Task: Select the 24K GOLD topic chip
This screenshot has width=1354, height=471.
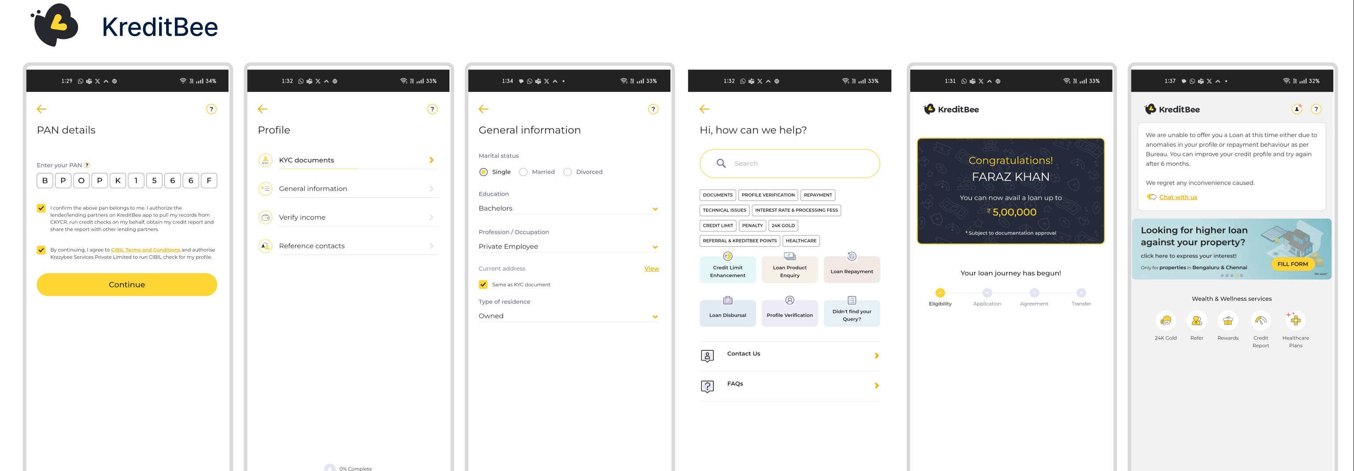Action: point(783,226)
